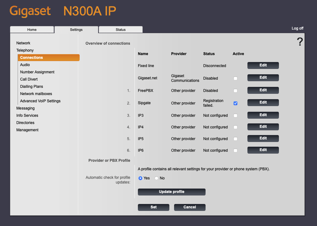Click the 'Overview of connections' heading

coord(108,43)
